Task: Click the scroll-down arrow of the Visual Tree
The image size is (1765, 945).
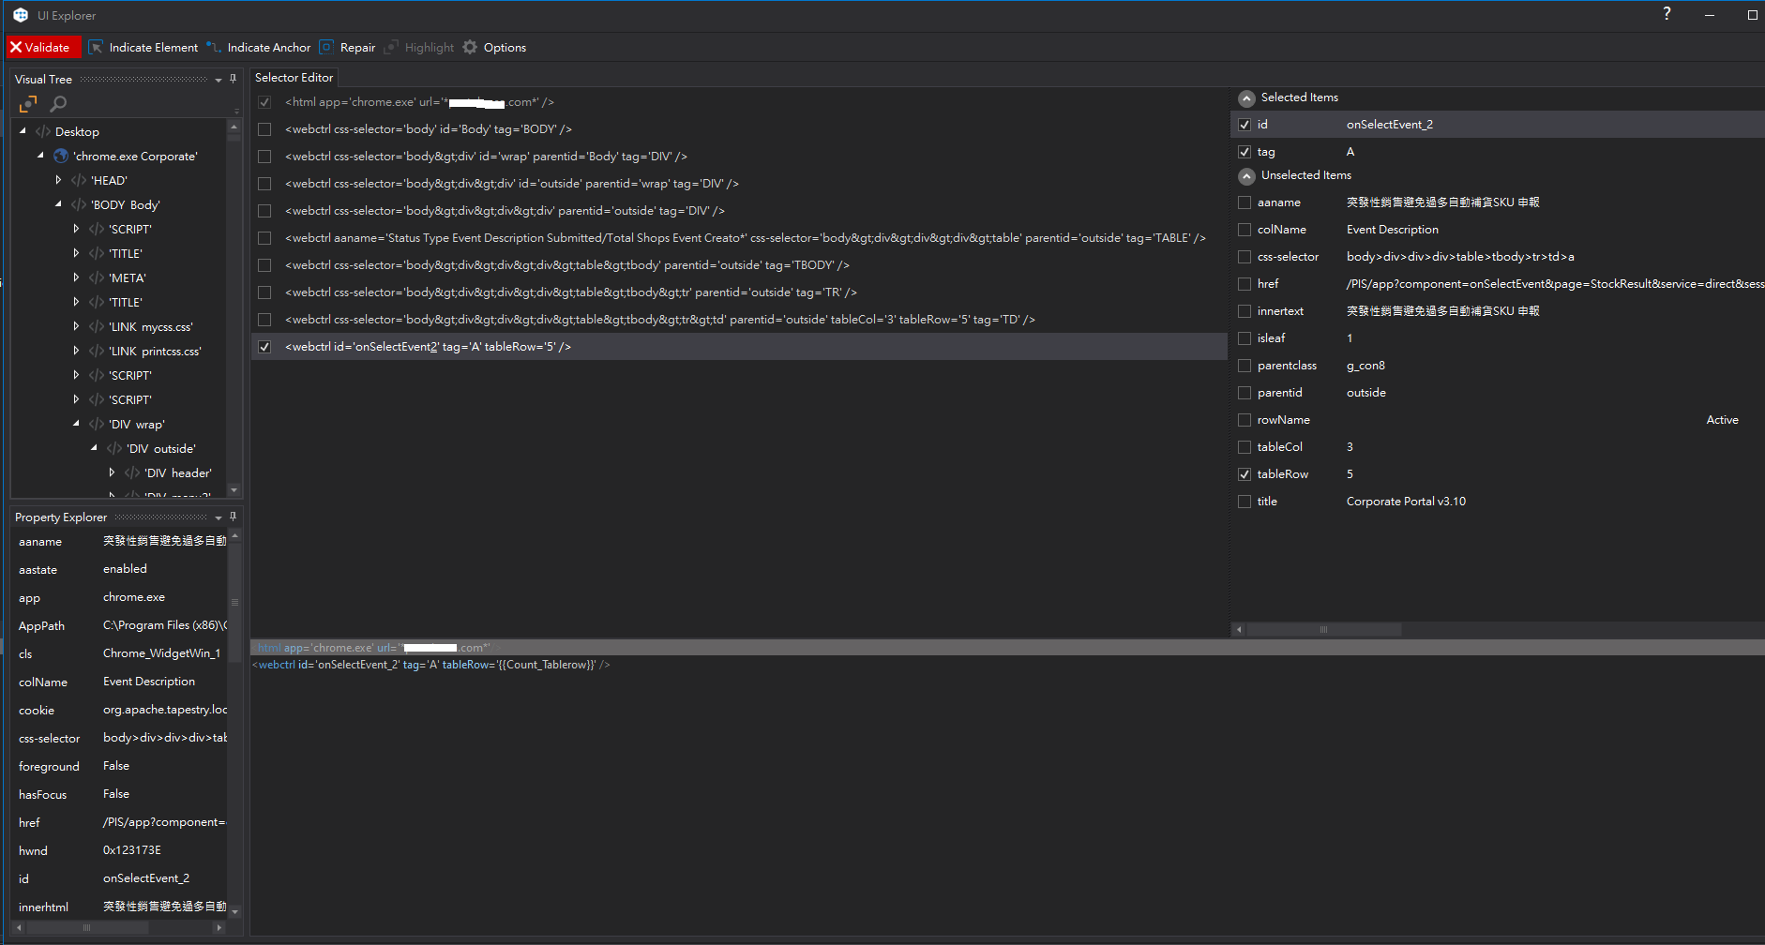Action: coord(234,489)
